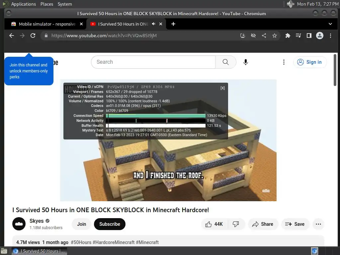This screenshot has height=255, width=340.
Task: Share this page via address bar icon
Action: click(x=264, y=36)
